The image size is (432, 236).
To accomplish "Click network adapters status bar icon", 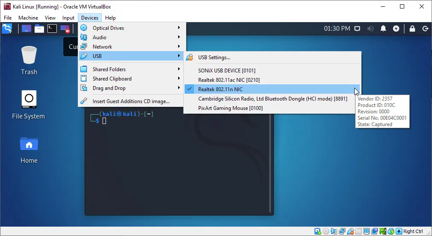I will tap(342, 231).
